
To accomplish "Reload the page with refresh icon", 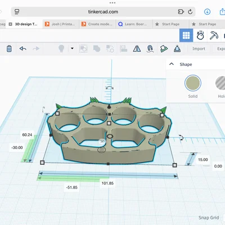I will [190, 12].
